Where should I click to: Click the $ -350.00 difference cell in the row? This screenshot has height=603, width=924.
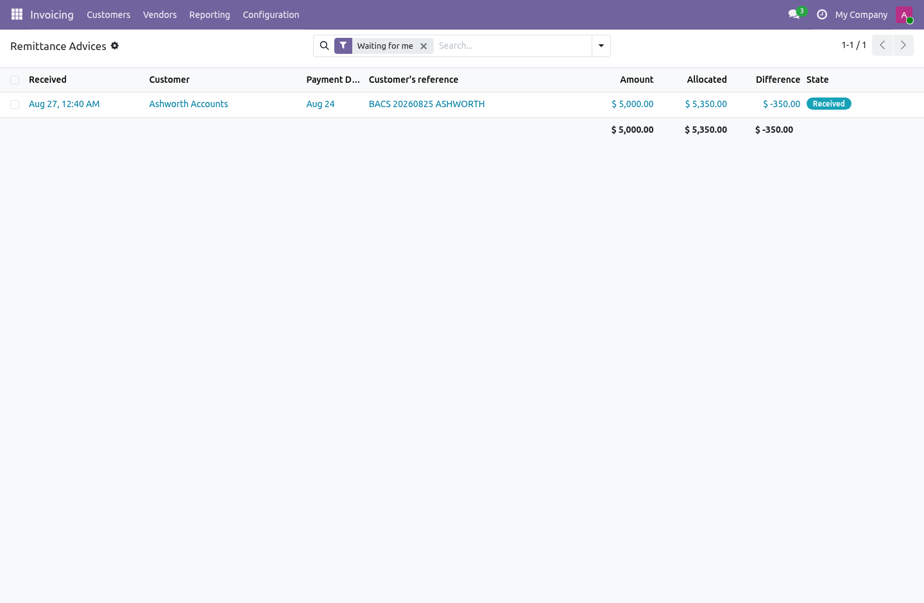point(782,104)
